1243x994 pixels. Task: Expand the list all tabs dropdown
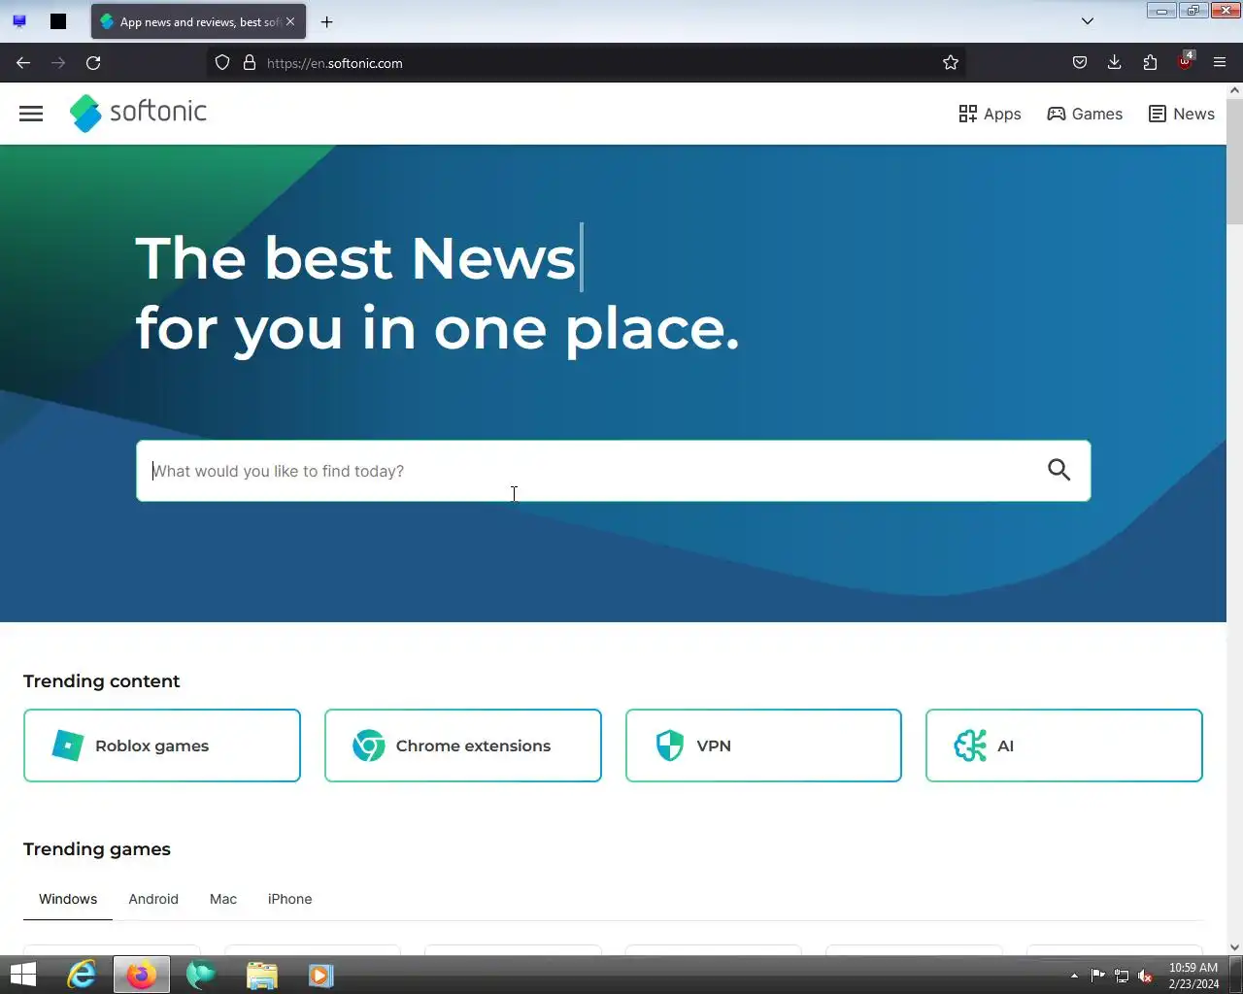(1088, 21)
